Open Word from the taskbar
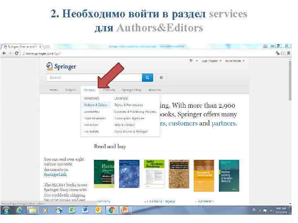Image resolution: width=298 pixels, height=223 pixels. click(x=85, y=210)
